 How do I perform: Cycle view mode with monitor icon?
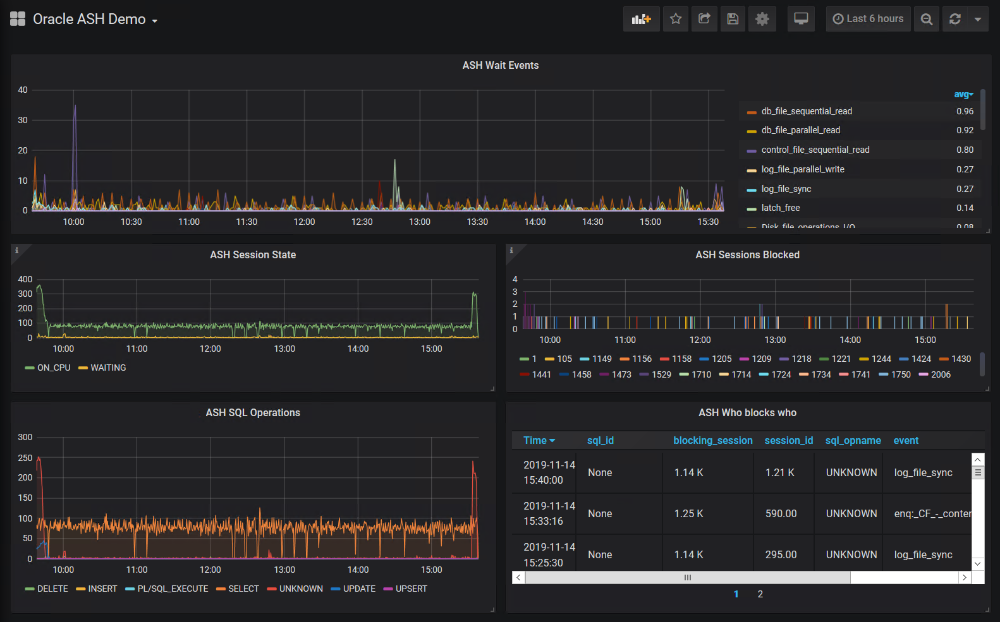[801, 19]
